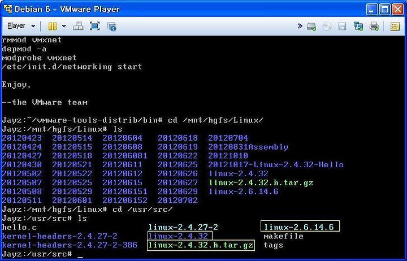Click the directory name 20120612

pos(122,174)
